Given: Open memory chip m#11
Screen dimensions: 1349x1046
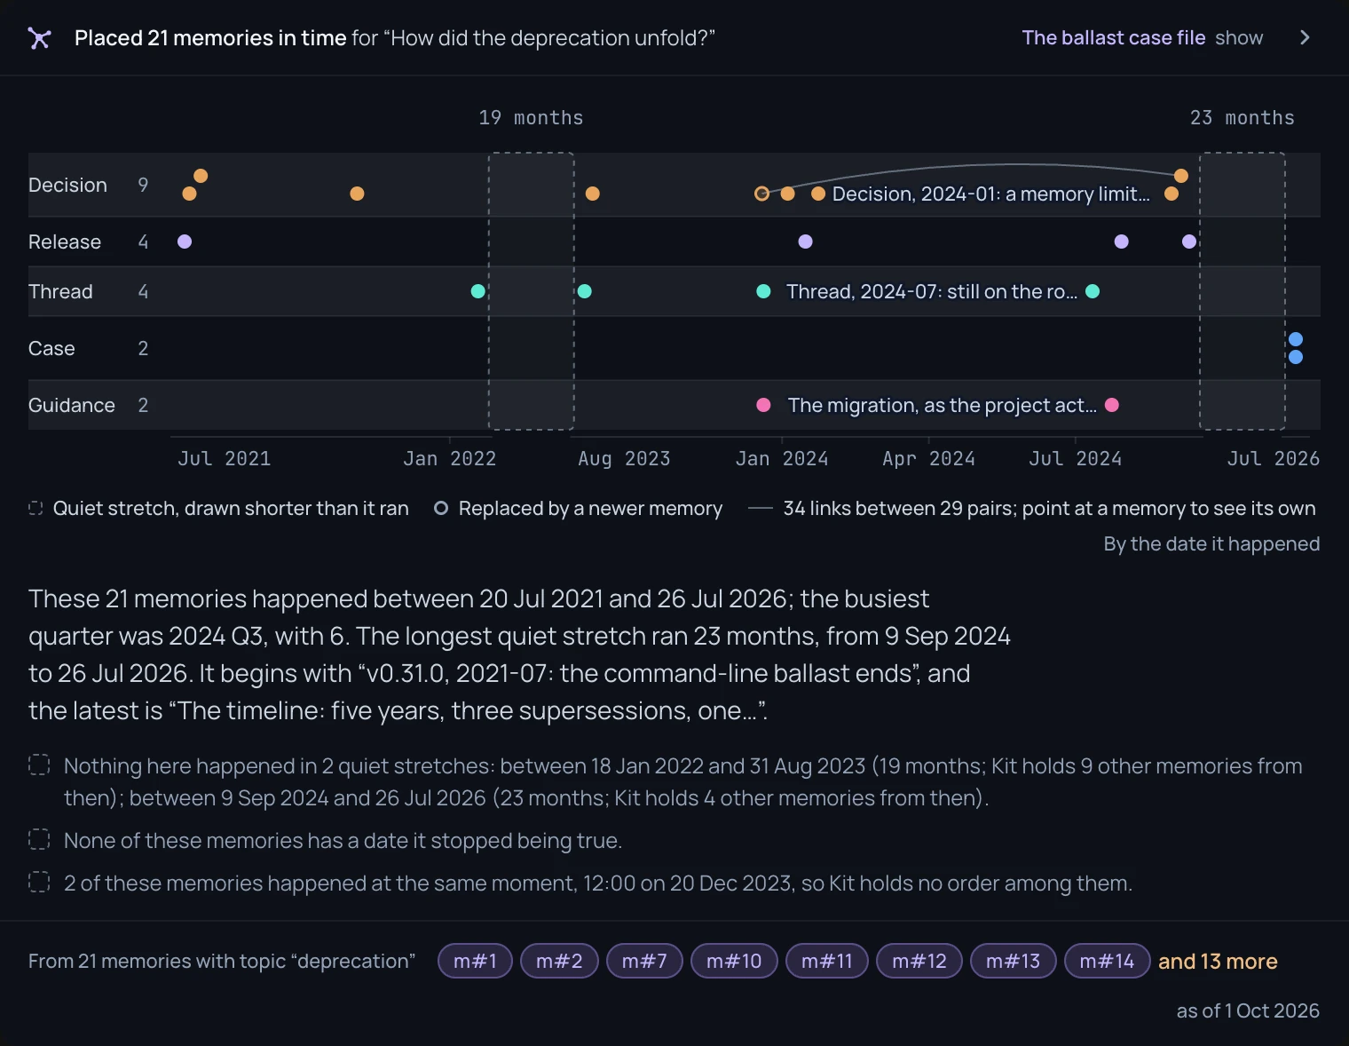Looking at the screenshot, I should [827, 961].
